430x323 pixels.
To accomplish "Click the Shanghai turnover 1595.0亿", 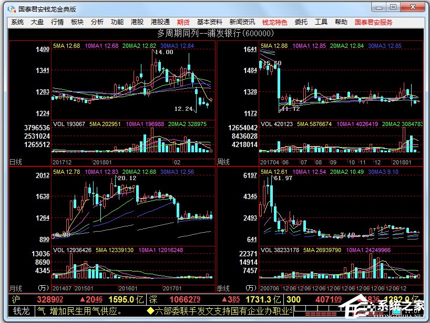I will (x=126, y=299).
